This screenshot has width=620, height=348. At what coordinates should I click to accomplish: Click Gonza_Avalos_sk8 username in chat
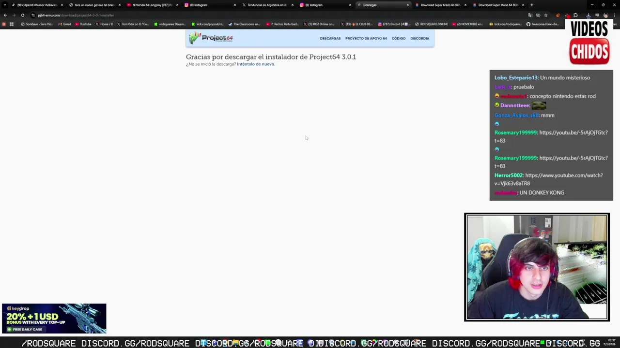pos(516,115)
